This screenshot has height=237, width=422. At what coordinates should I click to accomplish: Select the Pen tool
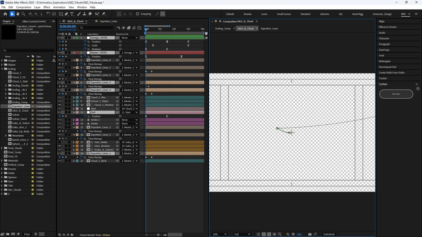click(x=66, y=14)
